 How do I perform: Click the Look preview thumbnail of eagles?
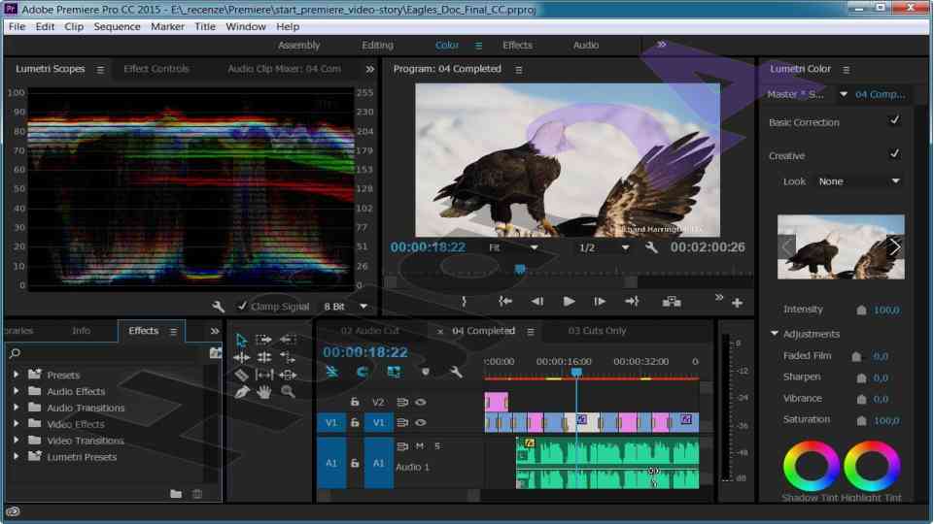pyautogui.click(x=841, y=247)
